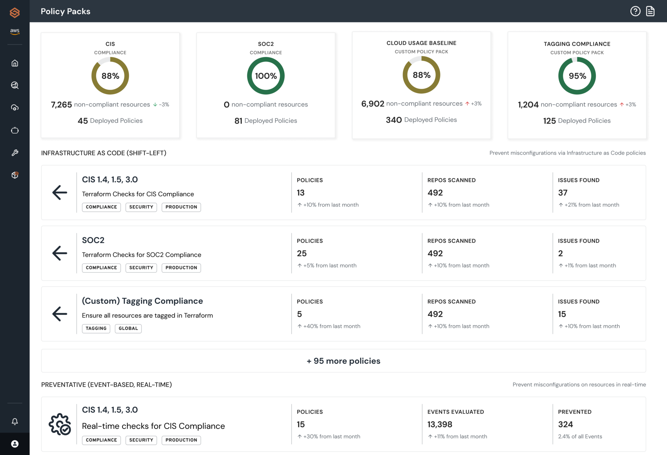
Task: Toggle the SECURITY tag on SOC2 pack
Action: [141, 268]
